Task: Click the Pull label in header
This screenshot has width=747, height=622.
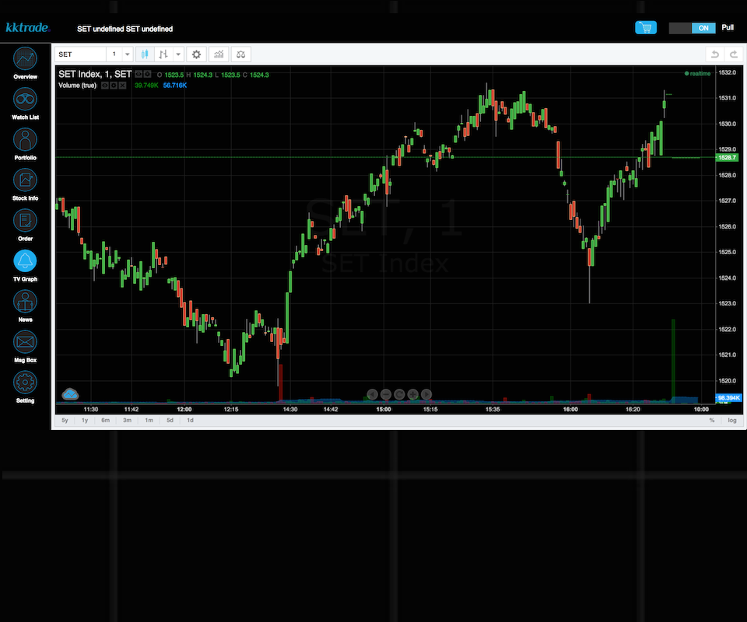Action: click(x=728, y=28)
